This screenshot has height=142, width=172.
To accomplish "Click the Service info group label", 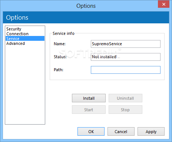I will 63,33.
